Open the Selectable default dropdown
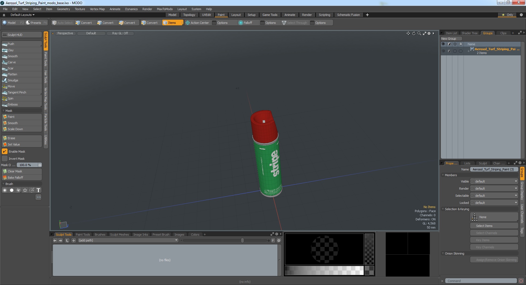This screenshot has height=285, width=526. click(494, 196)
